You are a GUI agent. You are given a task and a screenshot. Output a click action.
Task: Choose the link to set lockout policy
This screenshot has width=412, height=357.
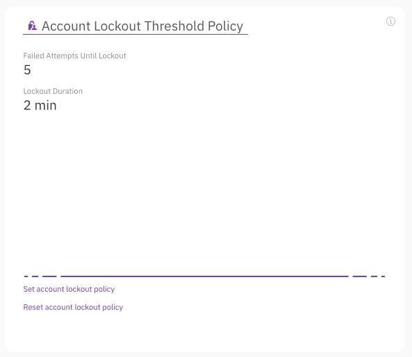pyautogui.click(x=69, y=289)
